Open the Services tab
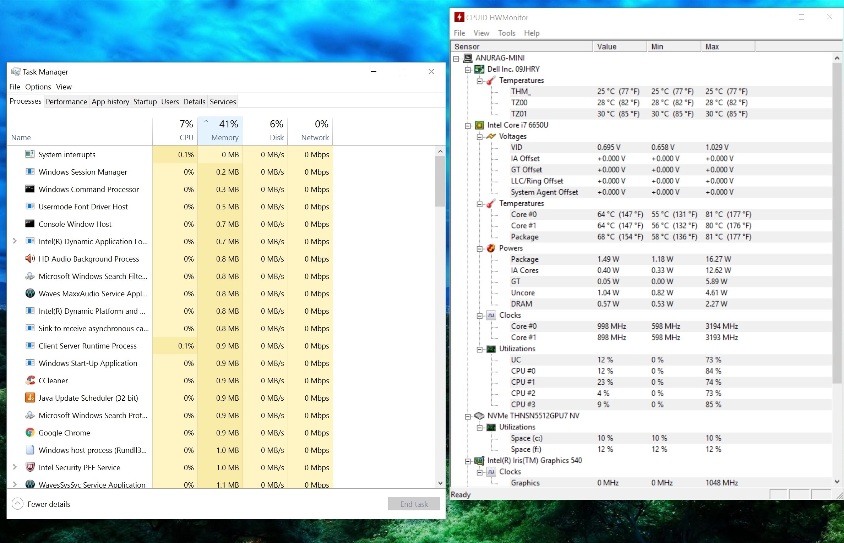This screenshot has height=543, width=844. point(223,102)
